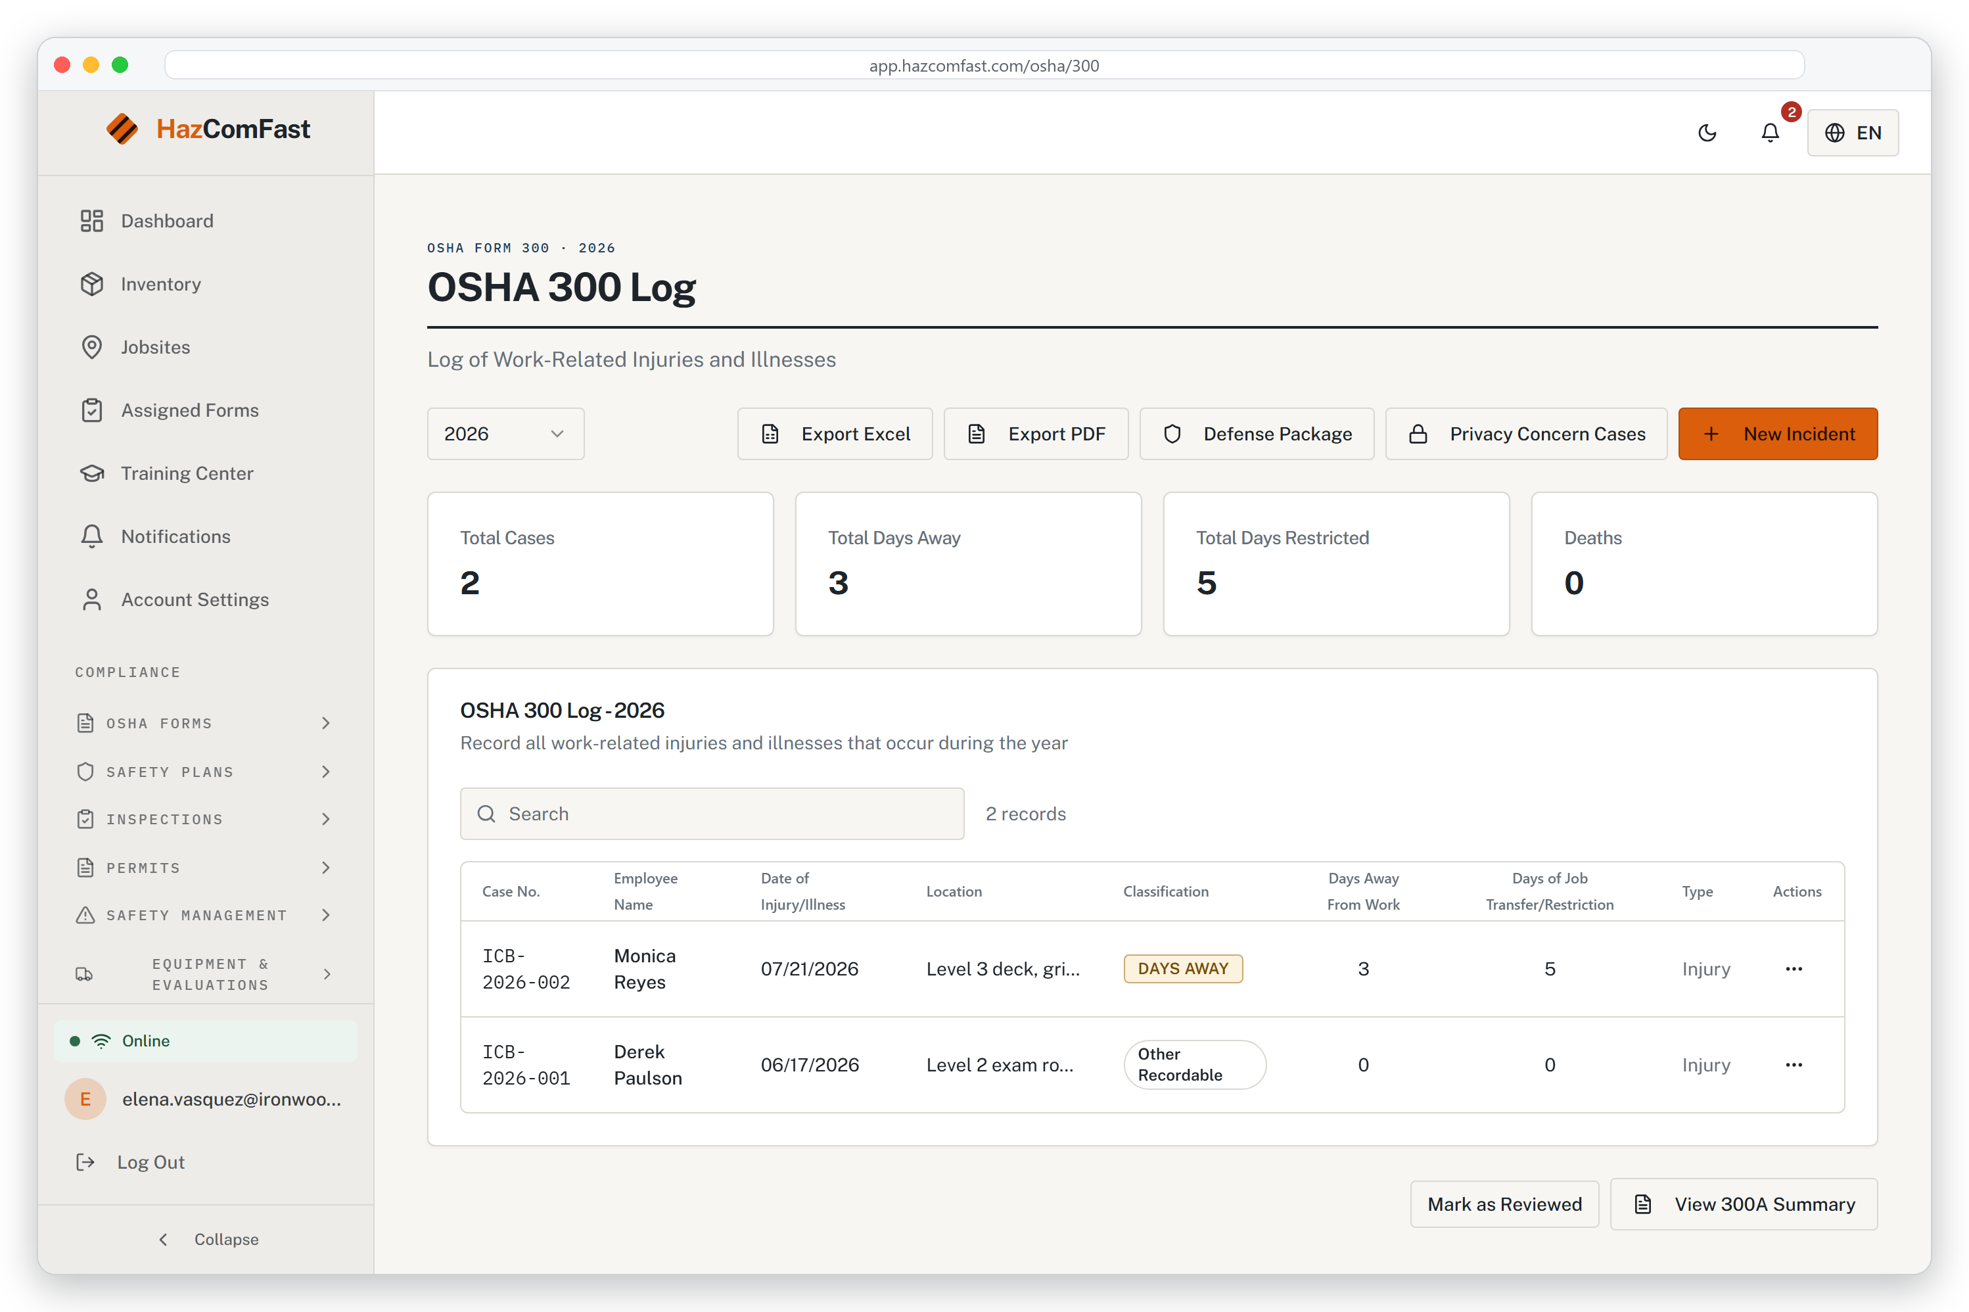Click the E user avatar
1969x1312 pixels.
(85, 1098)
